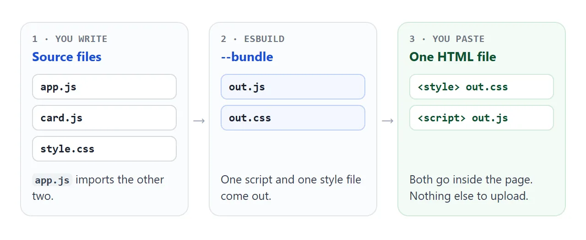Click the out.css output chip in the esbuild card
Image resolution: width=586 pixels, height=240 pixels.
point(293,118)
